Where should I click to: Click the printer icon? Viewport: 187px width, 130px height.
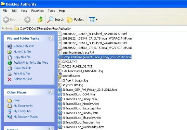pyautogui.click(x=9, y=74)
